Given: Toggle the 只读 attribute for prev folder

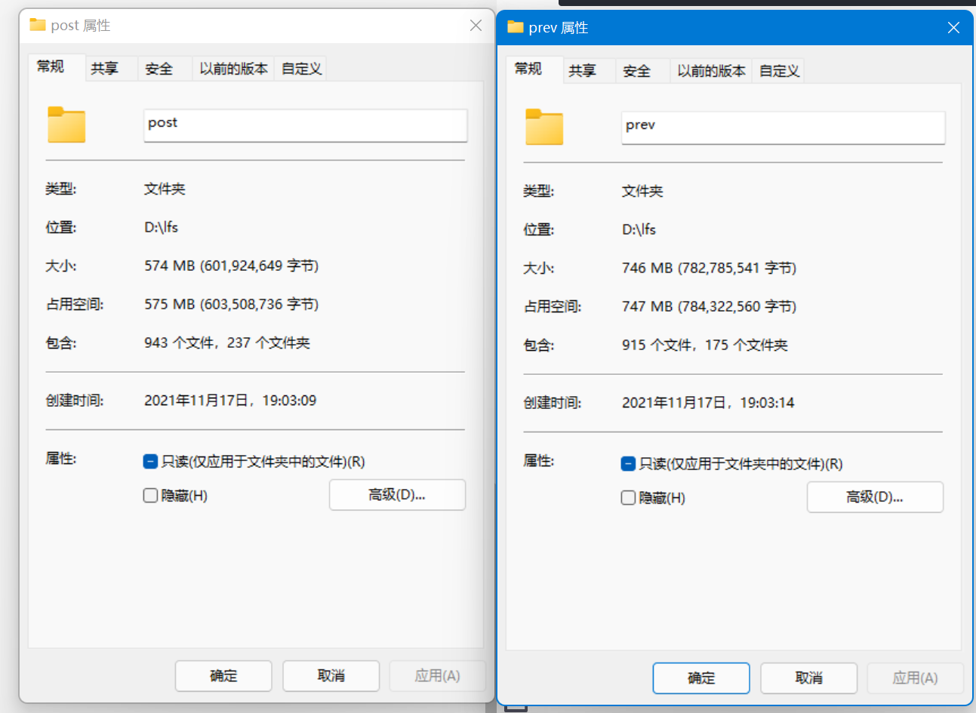Looking at the screenshot, I should (x=628, y=463).
